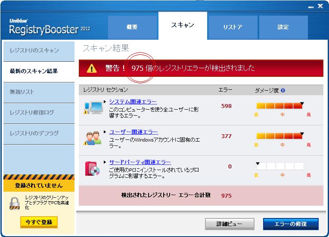Open 最新のスキャン結果 sidebar item
329x237 pixels.
(x=39, y=72)
